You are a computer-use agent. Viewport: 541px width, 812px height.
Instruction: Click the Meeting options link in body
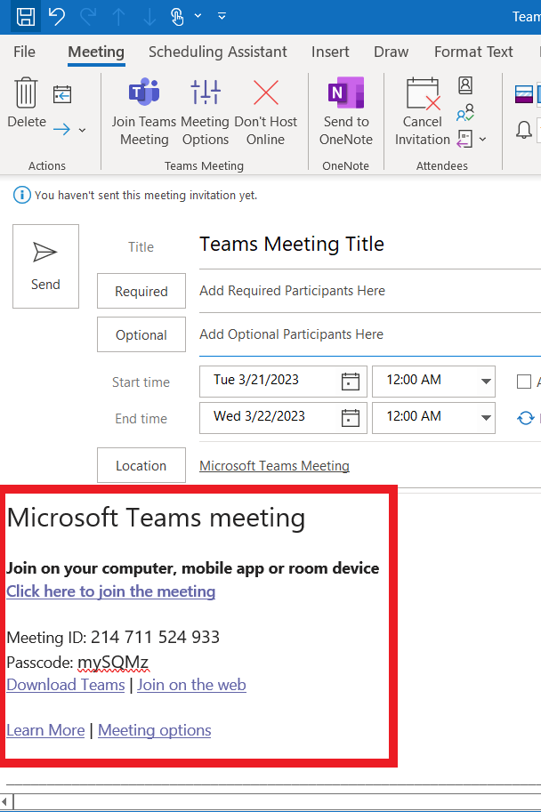(154, 730)
